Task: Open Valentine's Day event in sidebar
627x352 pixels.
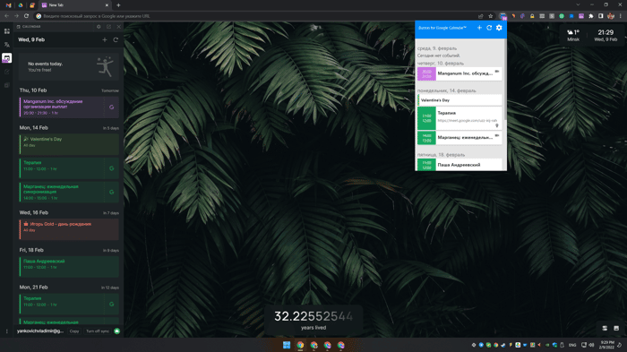Action: tap(69, 144)
